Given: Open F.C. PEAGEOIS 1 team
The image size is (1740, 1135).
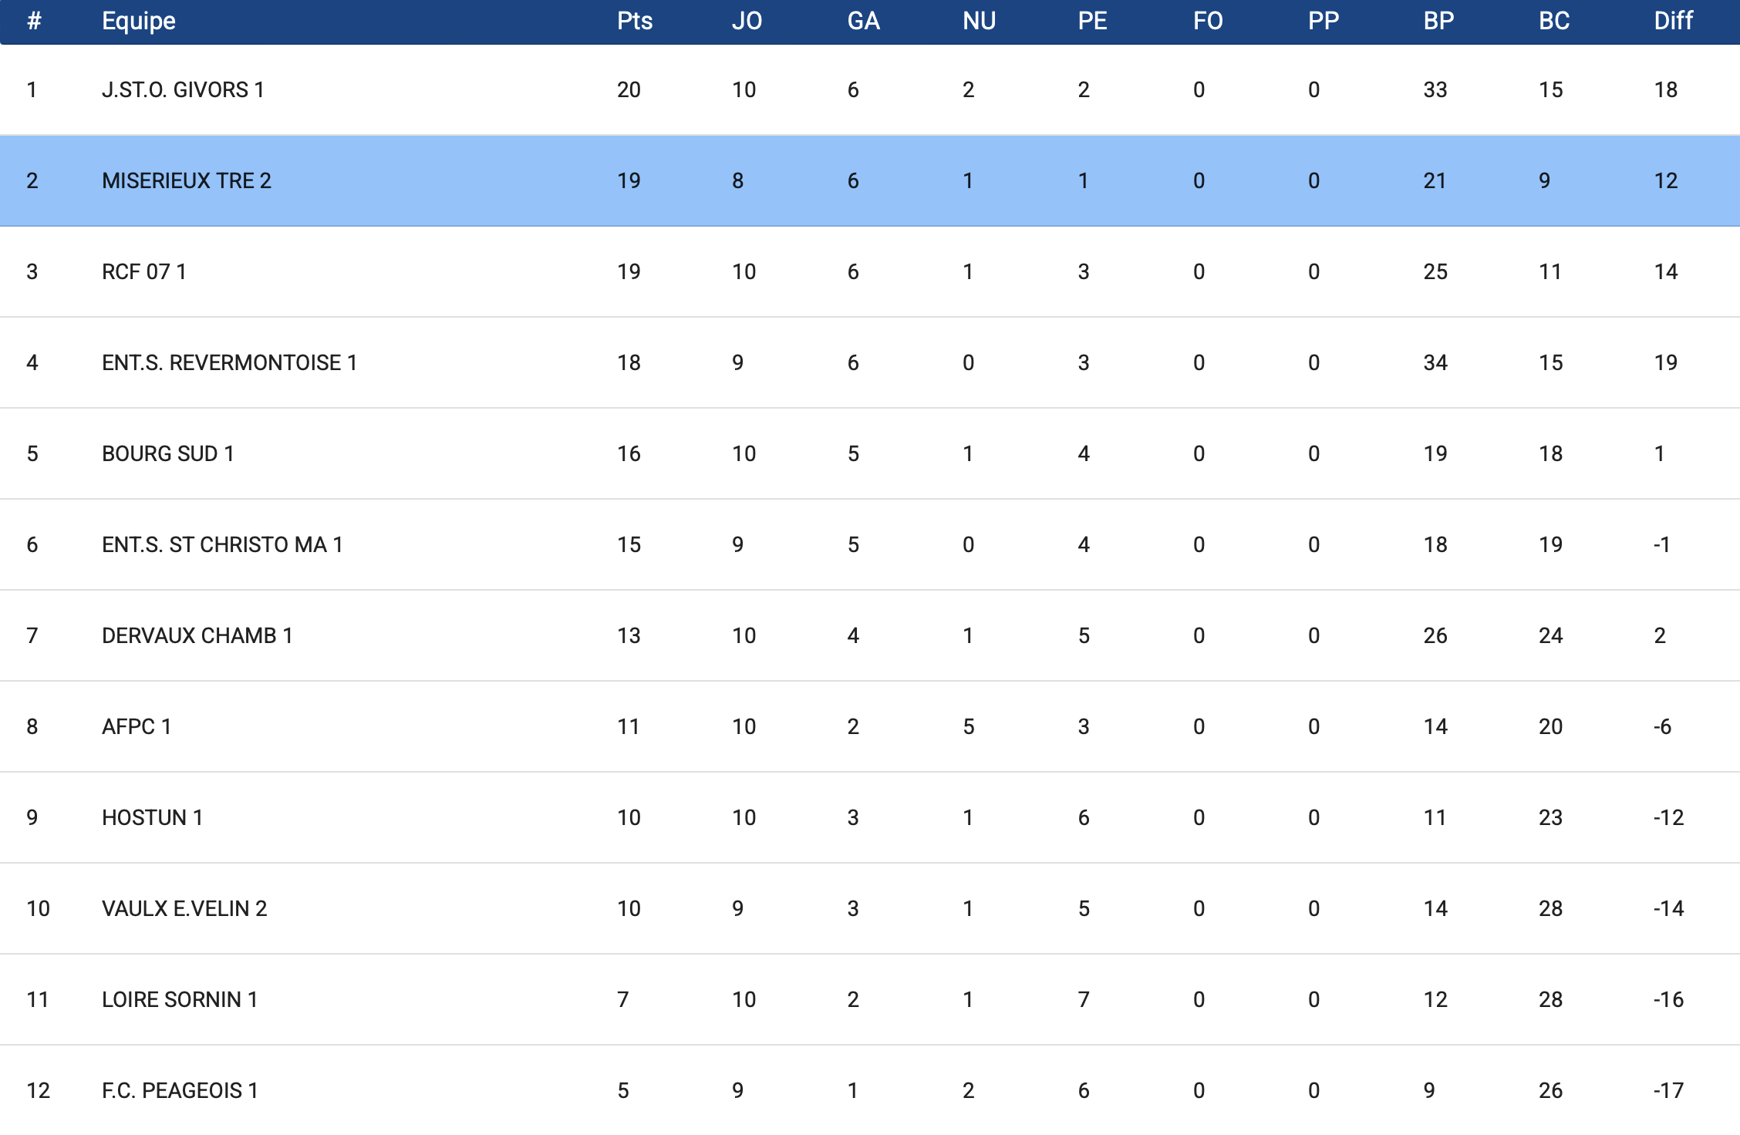Looking at the screenshot, I should point(180,1091).
